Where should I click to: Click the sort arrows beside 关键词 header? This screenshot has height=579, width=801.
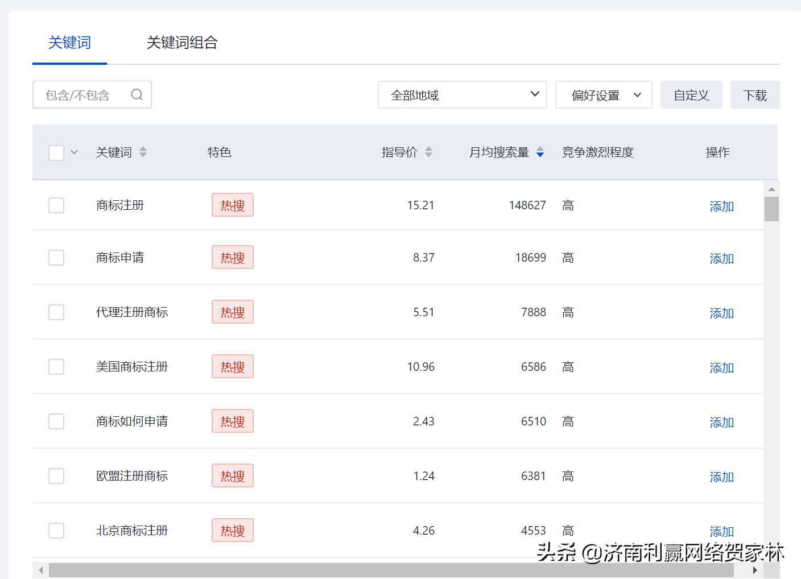(143, 152)
